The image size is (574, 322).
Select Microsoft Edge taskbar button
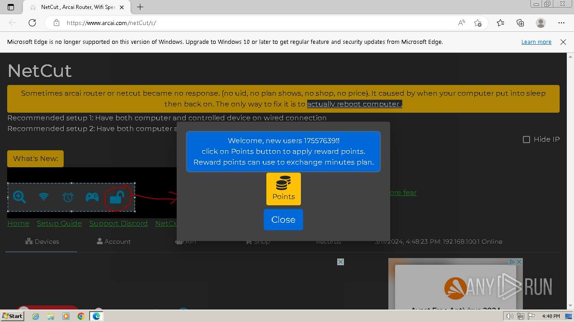point(96,316)
